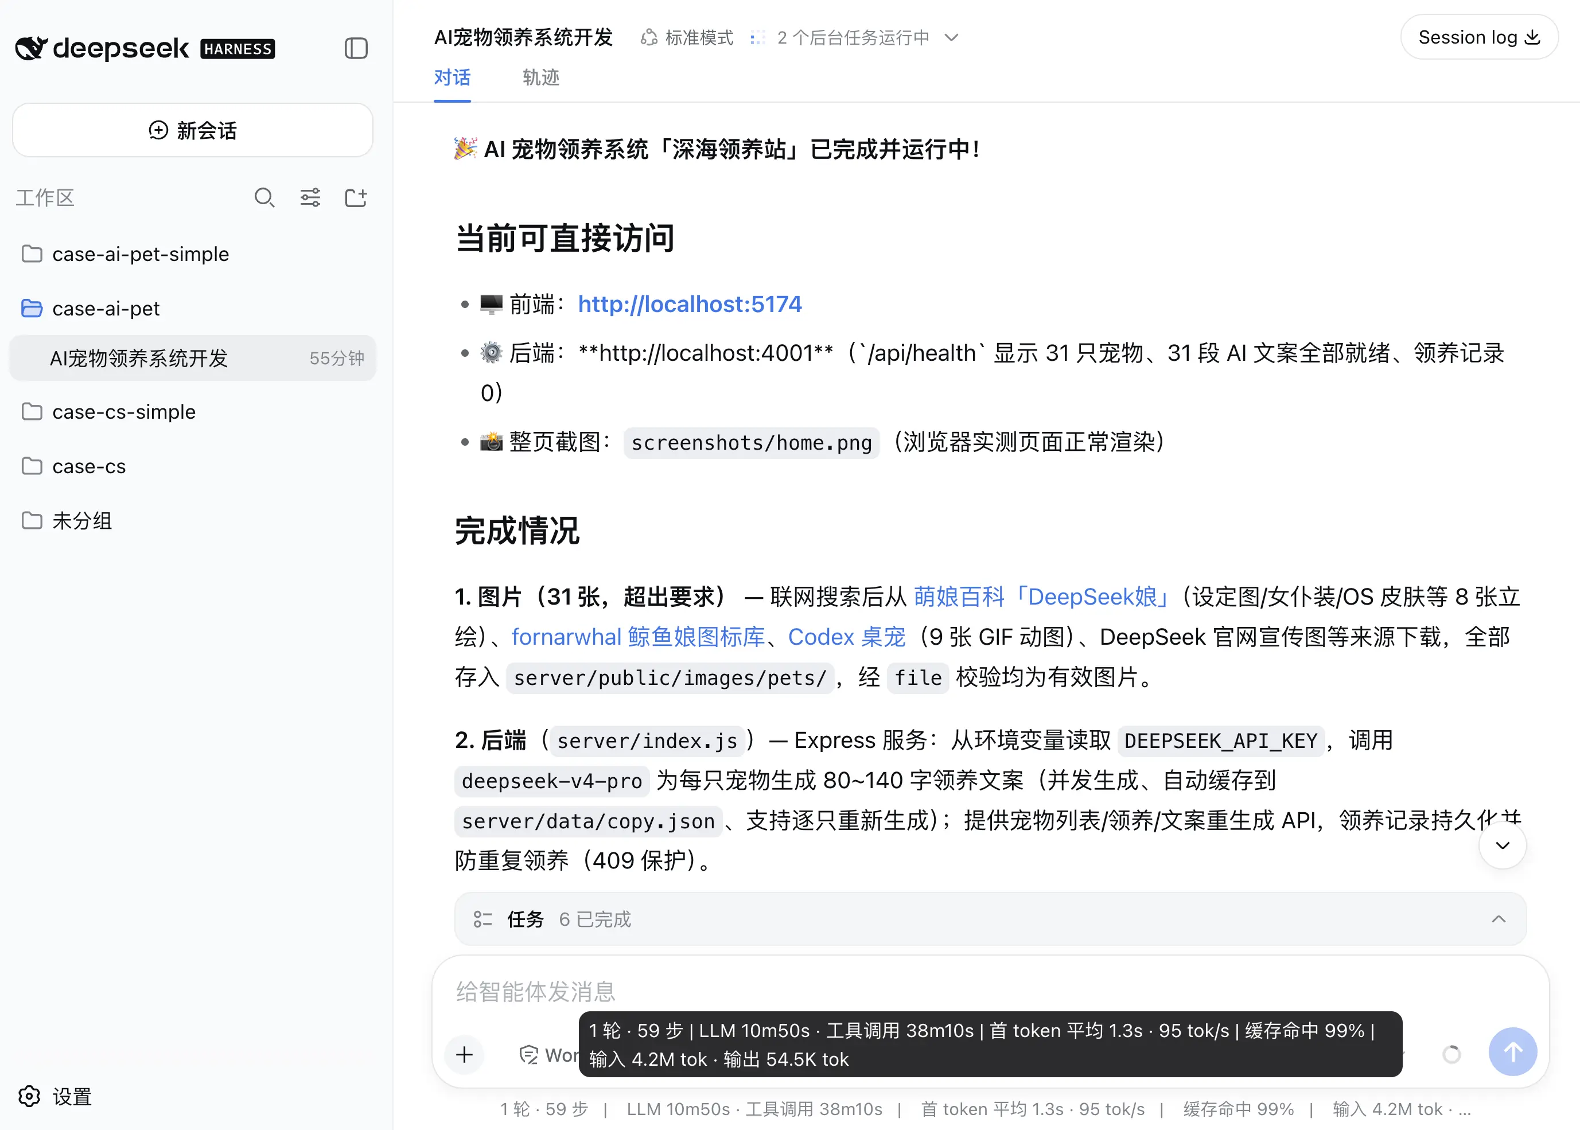
Task: Click the 55分钟 timestamp on the session
Action: (x=337, y=358)
